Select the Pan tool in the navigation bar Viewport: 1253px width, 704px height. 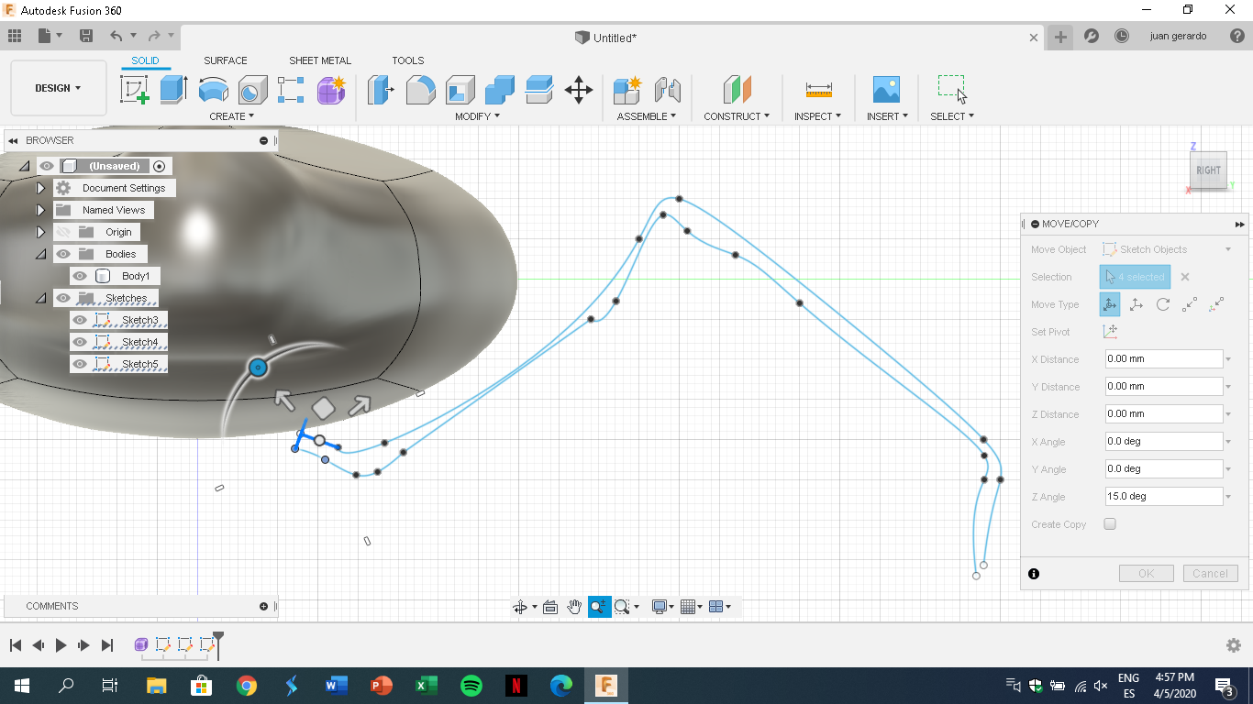click(x=574, y=606)
